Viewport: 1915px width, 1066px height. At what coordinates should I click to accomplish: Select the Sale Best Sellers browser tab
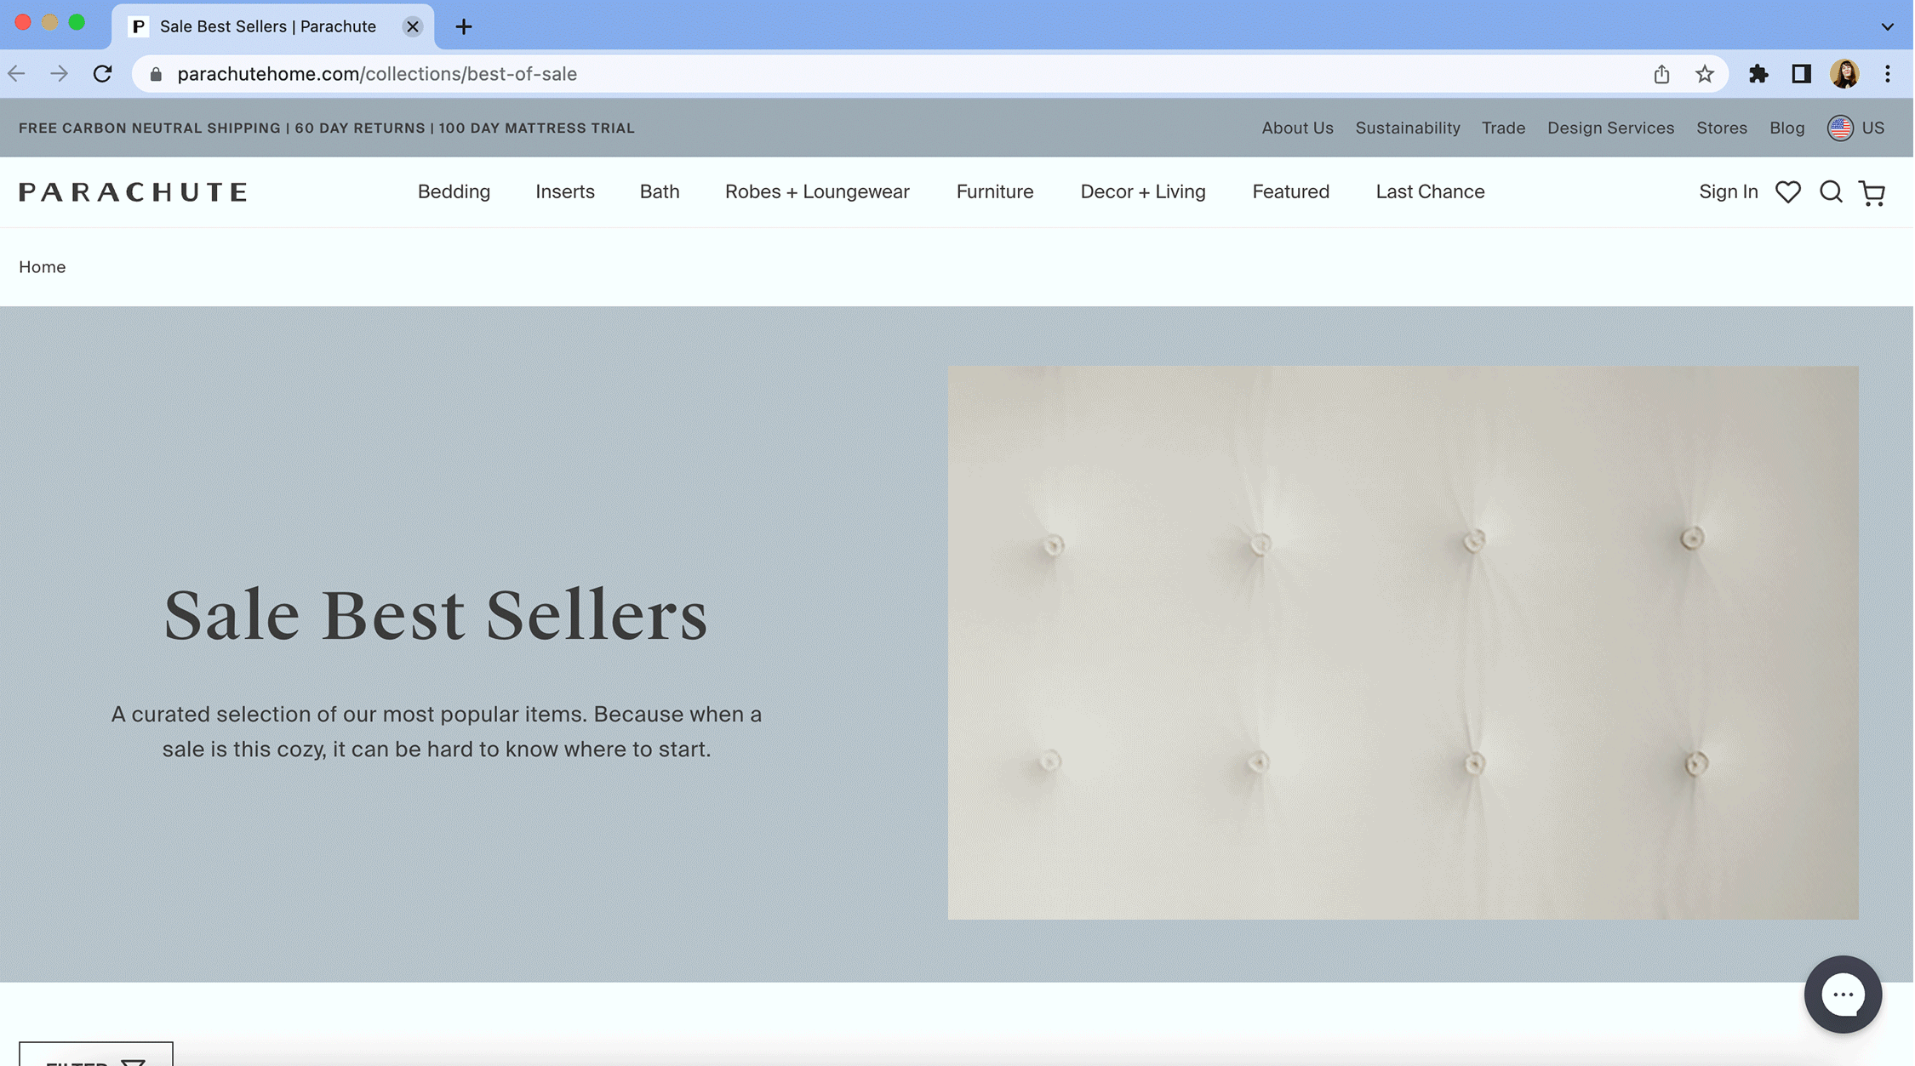point(272,26)
